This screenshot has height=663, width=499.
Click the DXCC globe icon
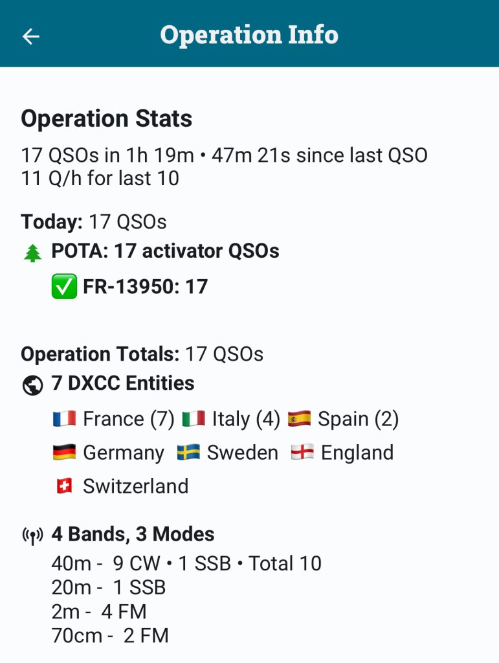[32, 385]
